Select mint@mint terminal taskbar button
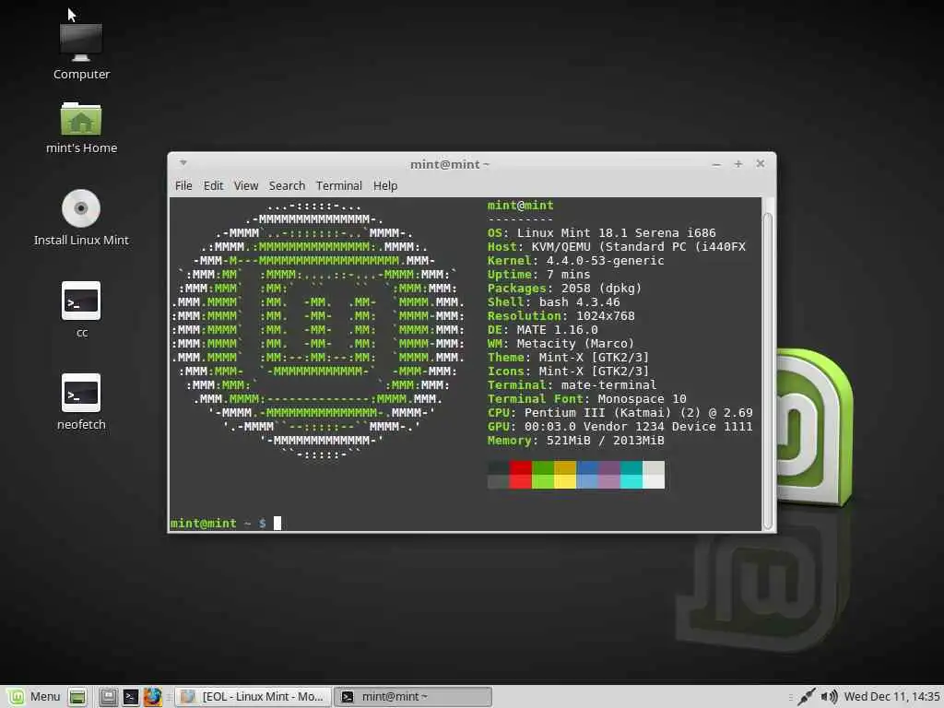The width and height of the screenshot is (944, 708). pyautogui.click(x=413, y=697)
